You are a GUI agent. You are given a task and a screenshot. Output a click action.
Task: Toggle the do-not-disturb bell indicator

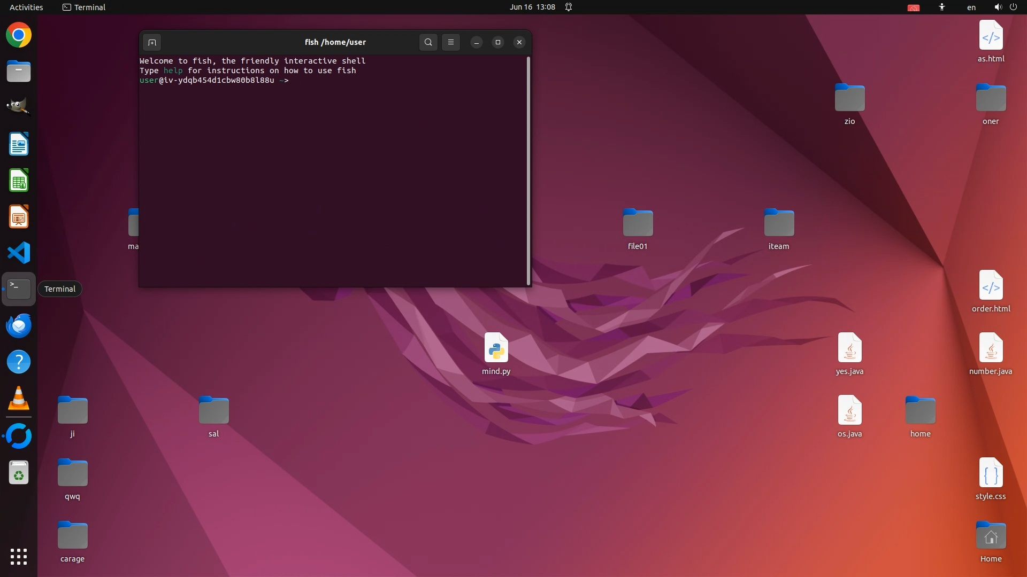pyautogui.click(x=569, y=7)
